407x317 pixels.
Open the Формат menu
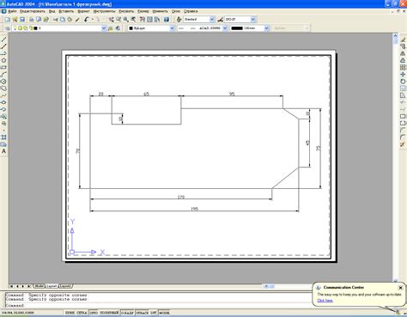point(83,11)
